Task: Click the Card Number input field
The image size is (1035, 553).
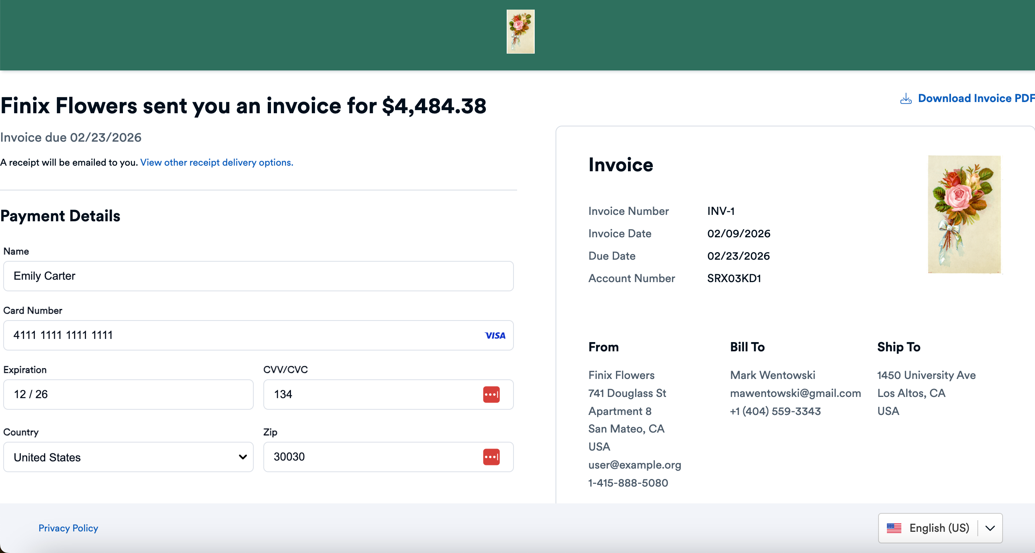Action: (201, 335)
